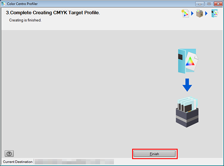The width and height of the screenshot is (224, 166).
Task: Click the large blue downward arrow
Action: [x=187, y=85]
